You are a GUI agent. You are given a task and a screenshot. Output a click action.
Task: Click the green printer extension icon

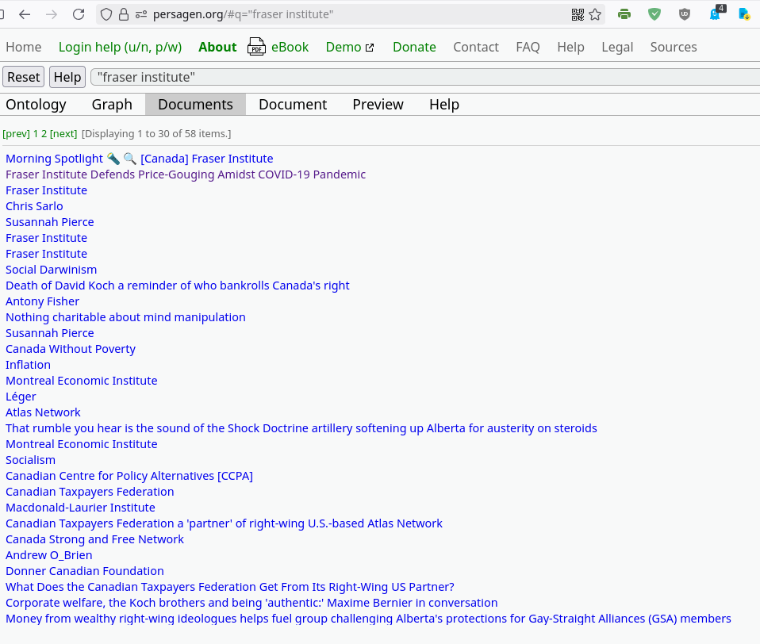[x=624, y=14]
